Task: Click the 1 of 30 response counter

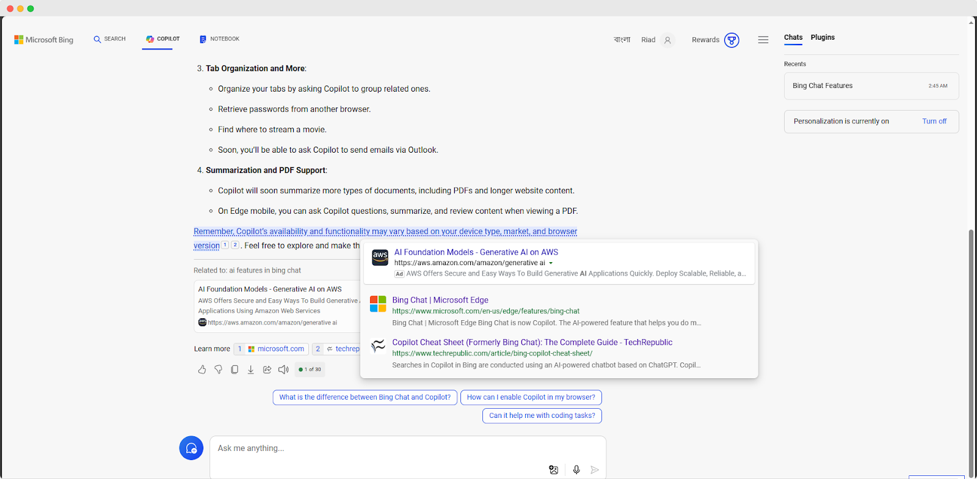Action: click(310, 370)
